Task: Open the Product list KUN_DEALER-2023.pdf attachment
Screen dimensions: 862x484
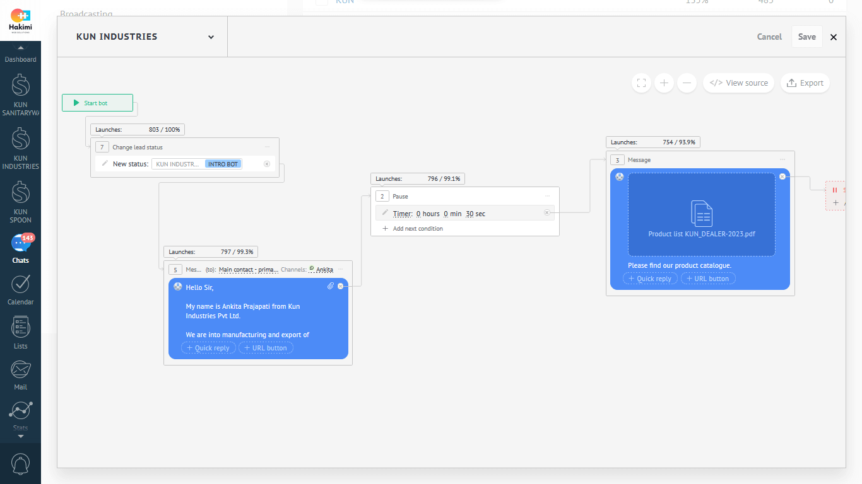Action: (x=702, y=215)
